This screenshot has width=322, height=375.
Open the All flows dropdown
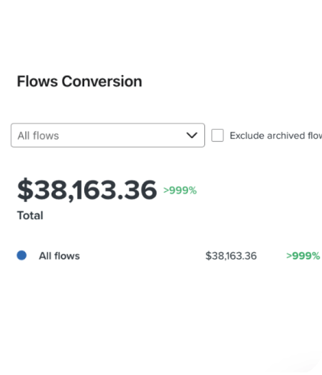pos(107,136)
